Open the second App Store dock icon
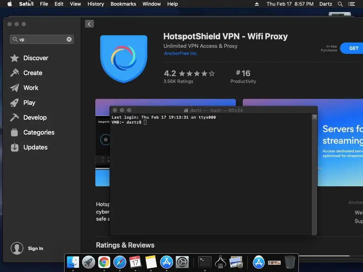Viewport: 363px width, 272px height. [258, 262]
